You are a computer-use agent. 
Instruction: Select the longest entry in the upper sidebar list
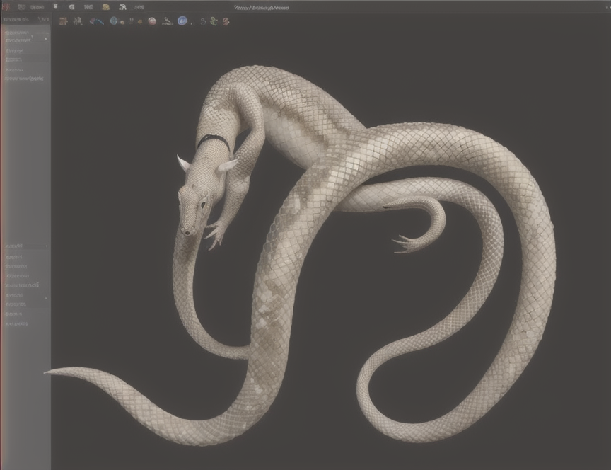click(24, 79)
